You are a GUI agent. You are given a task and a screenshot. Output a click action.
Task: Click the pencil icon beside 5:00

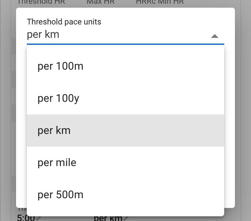(39, 218)
